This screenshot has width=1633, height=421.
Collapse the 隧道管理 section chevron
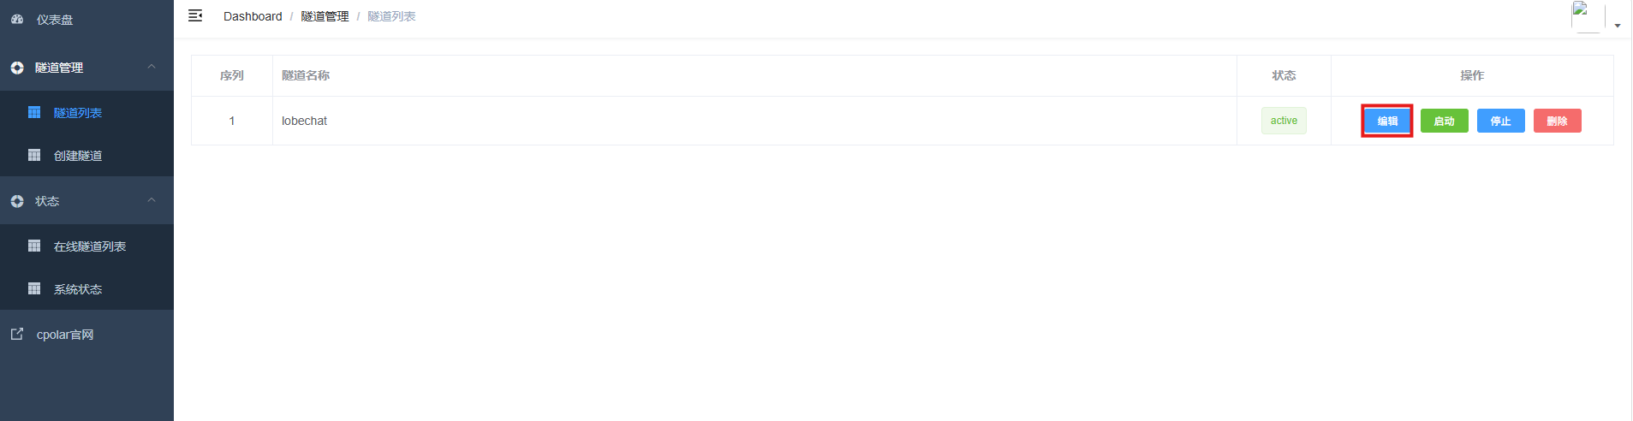click(x=152, y=67)
